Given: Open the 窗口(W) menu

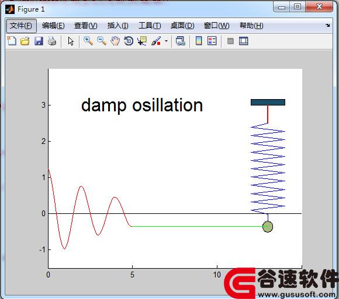Looking at the screenshot, I should tap(216, 26).
